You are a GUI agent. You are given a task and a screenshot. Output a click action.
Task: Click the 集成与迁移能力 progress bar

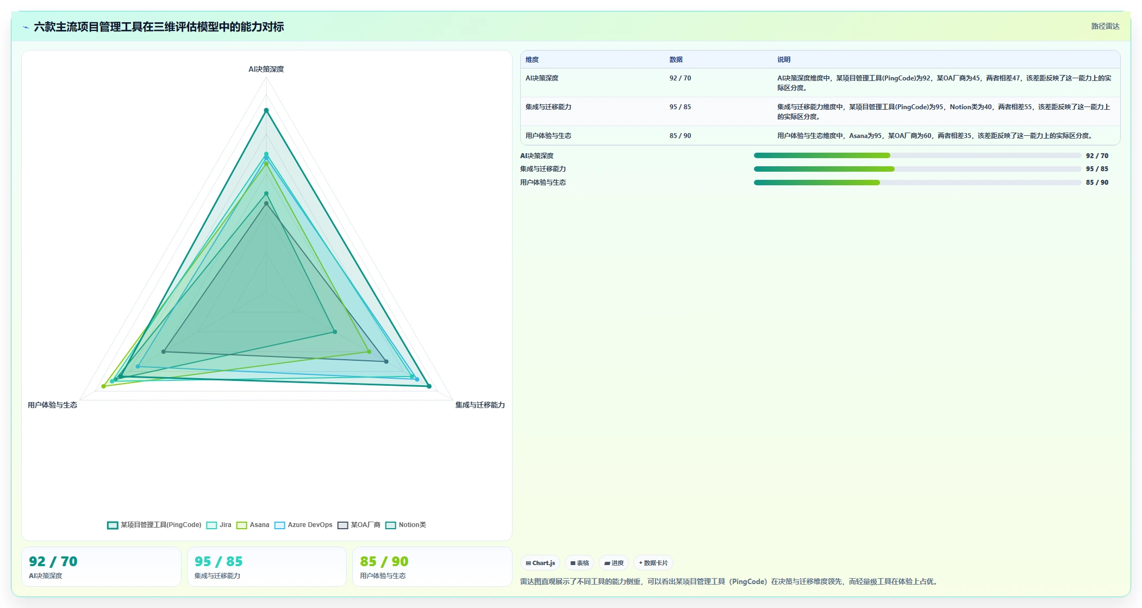(x=917, y=169)
